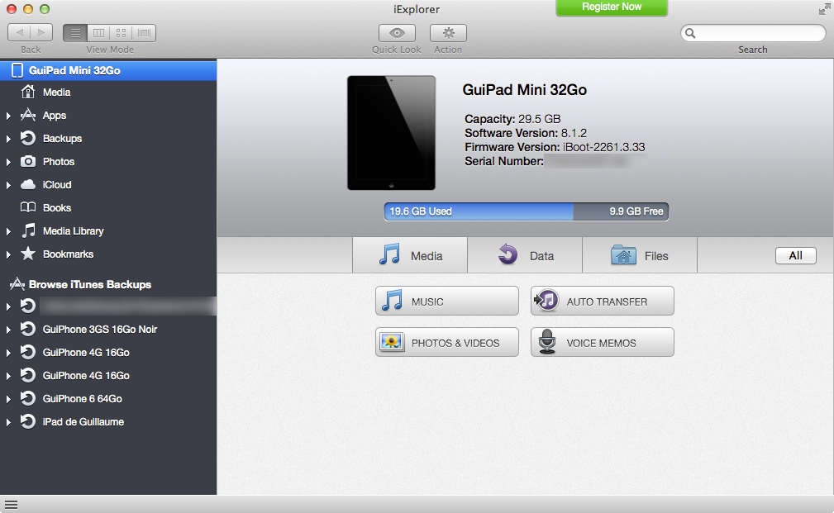Click the Bookmarks star icon in sidebar
Viewport: 834px width, 513px height.
point(27,254)
